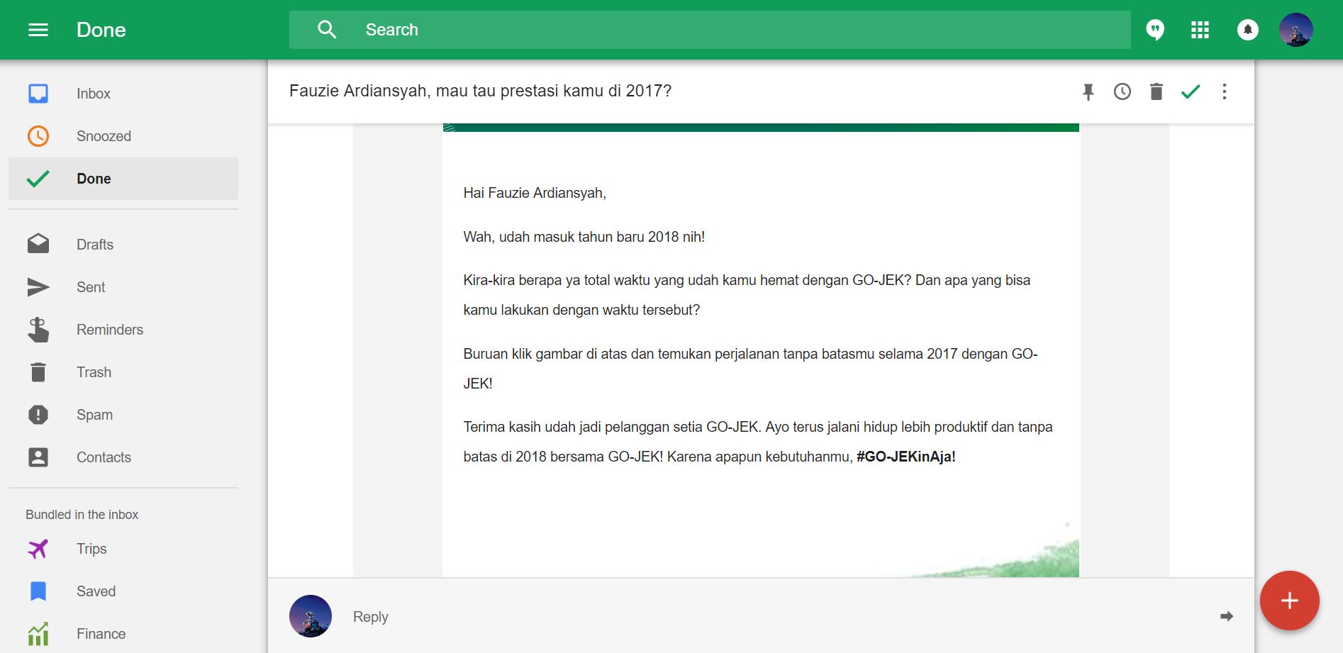Click 'Wah, udah masuk tahun baru 2018 nih!'

click(x=584, y=237)
